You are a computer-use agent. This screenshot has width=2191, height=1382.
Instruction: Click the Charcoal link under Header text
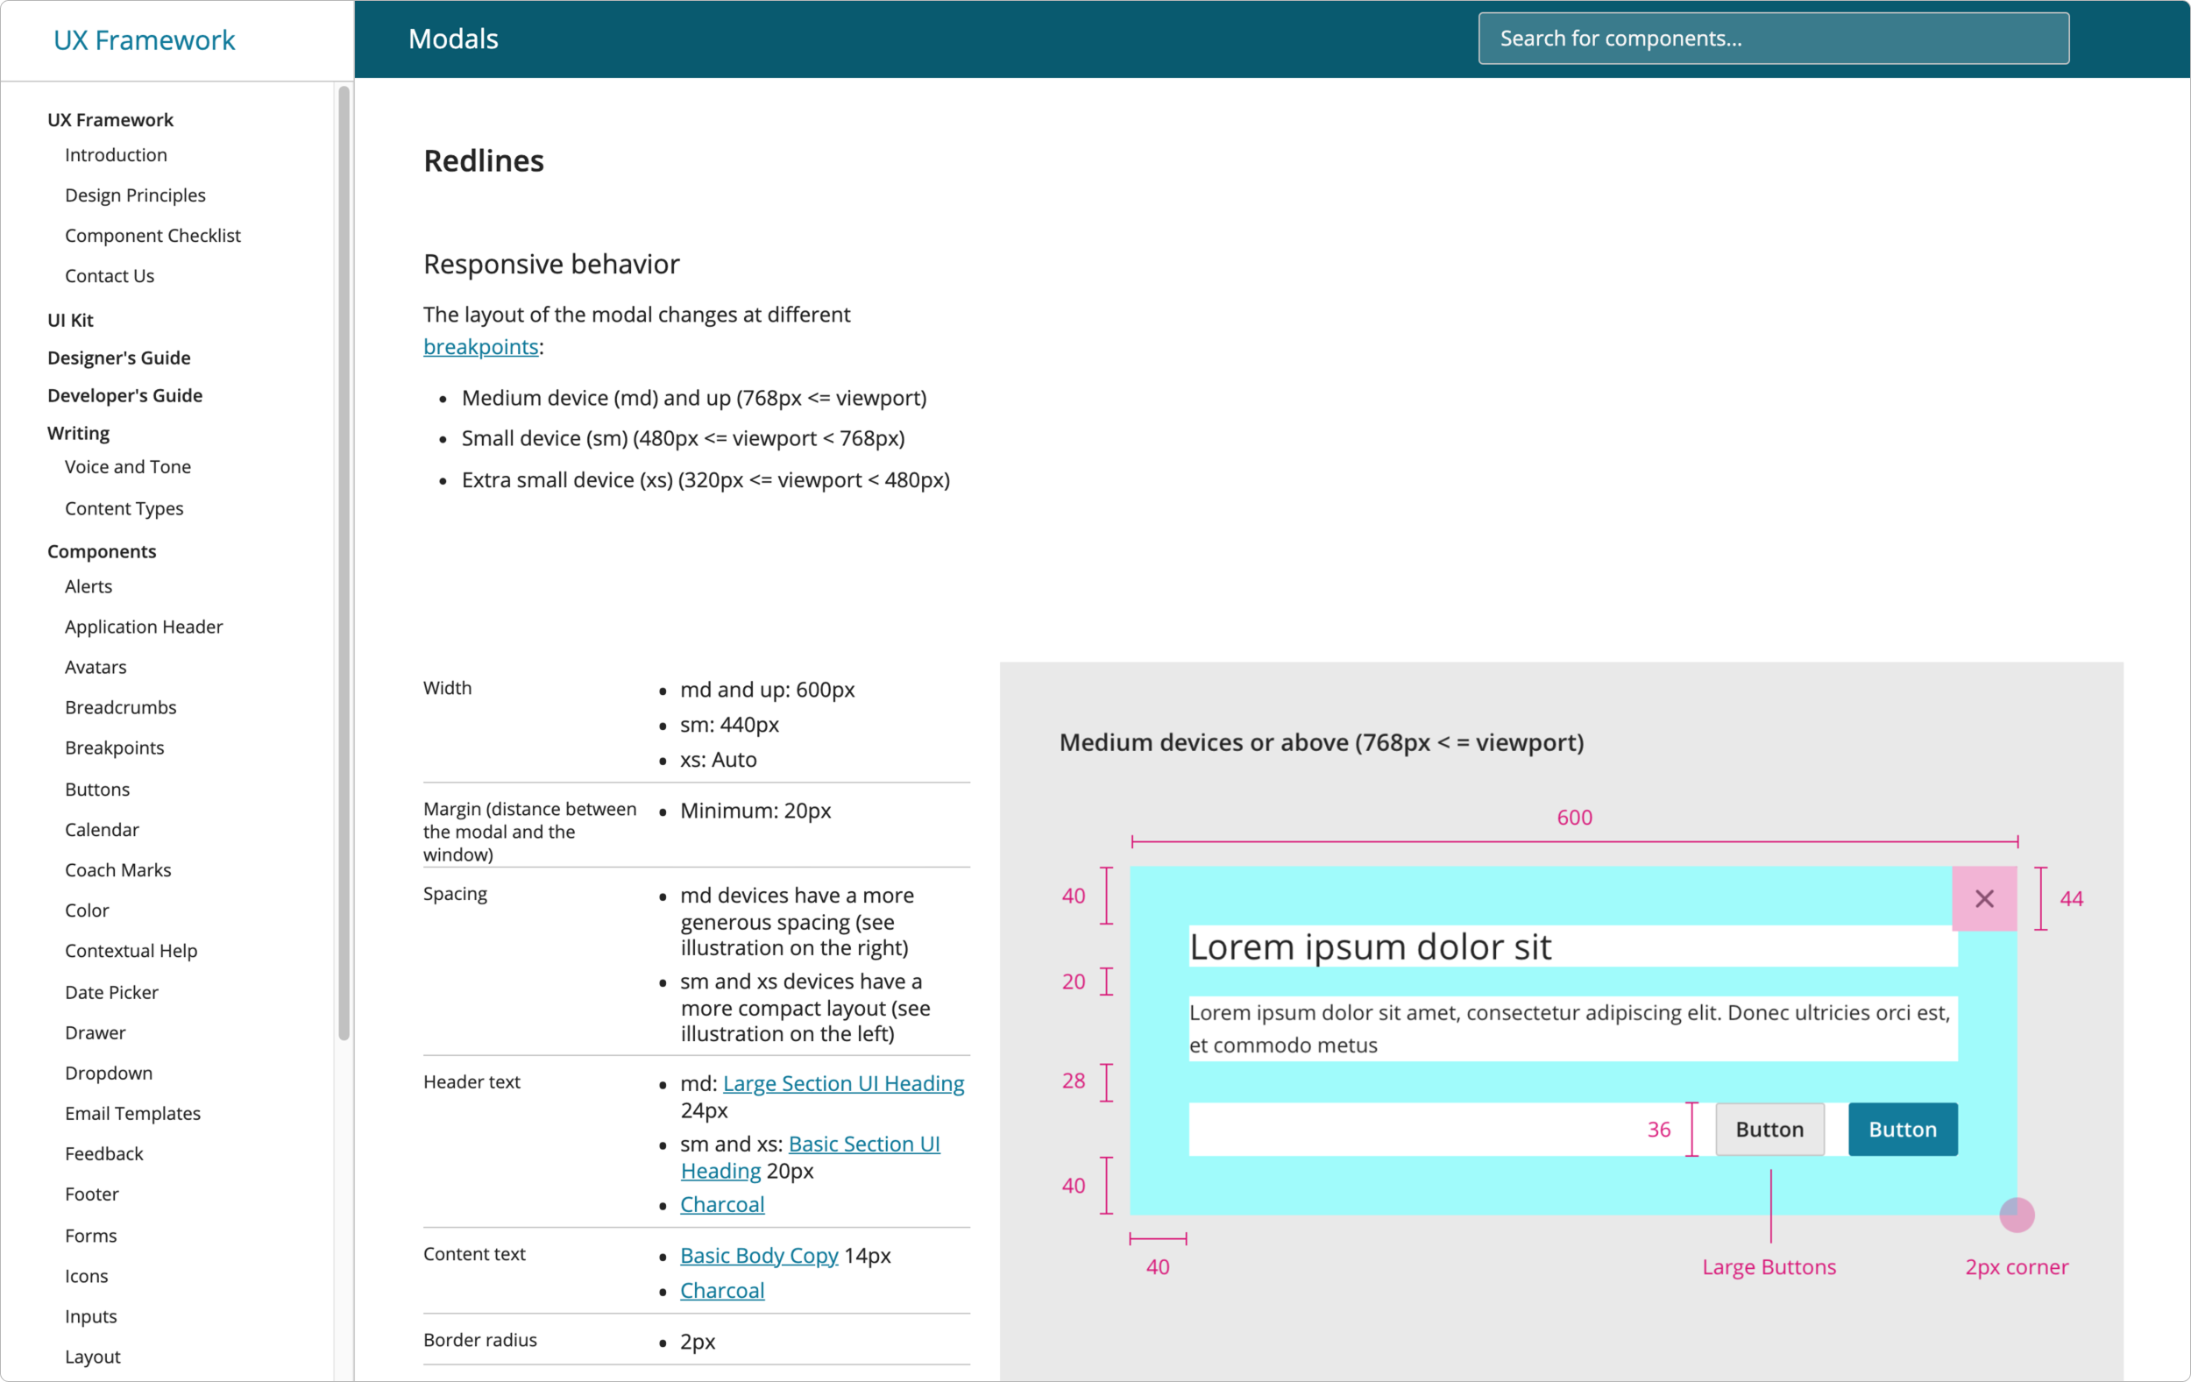click(x=721, y=1205)
